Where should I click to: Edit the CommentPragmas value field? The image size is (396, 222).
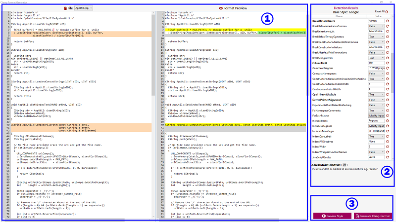click(376, 68)
